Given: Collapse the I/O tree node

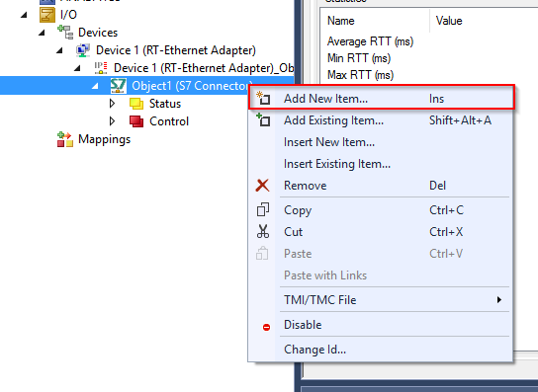Looking at the screenshot, I should click(x=24, y=15).
